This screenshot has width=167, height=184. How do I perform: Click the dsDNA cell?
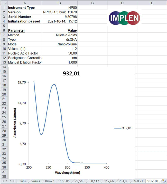(x=60, y=40)
